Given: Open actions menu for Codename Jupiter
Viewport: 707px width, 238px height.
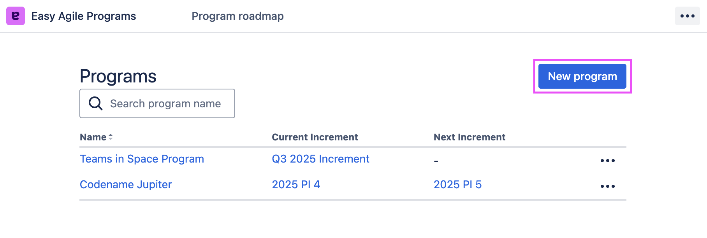Looking at the screenshot, I should pos(607,186).
